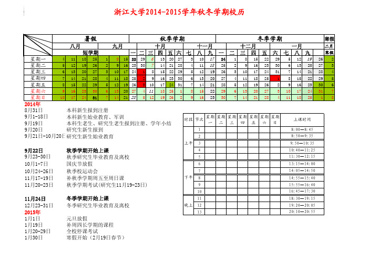369x261 pixels.
Task: Select the line 寒假开始（2月19日春节）
Action: pyautogui.click(x=96, y=238)
